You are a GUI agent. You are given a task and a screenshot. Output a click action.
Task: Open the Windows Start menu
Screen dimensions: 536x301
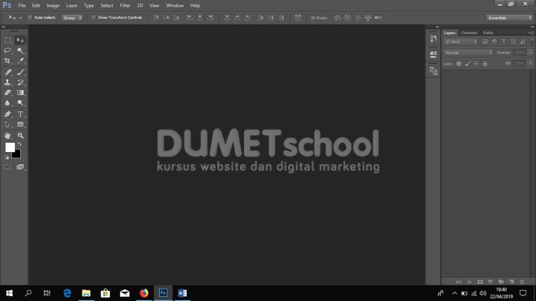[9, 293]
